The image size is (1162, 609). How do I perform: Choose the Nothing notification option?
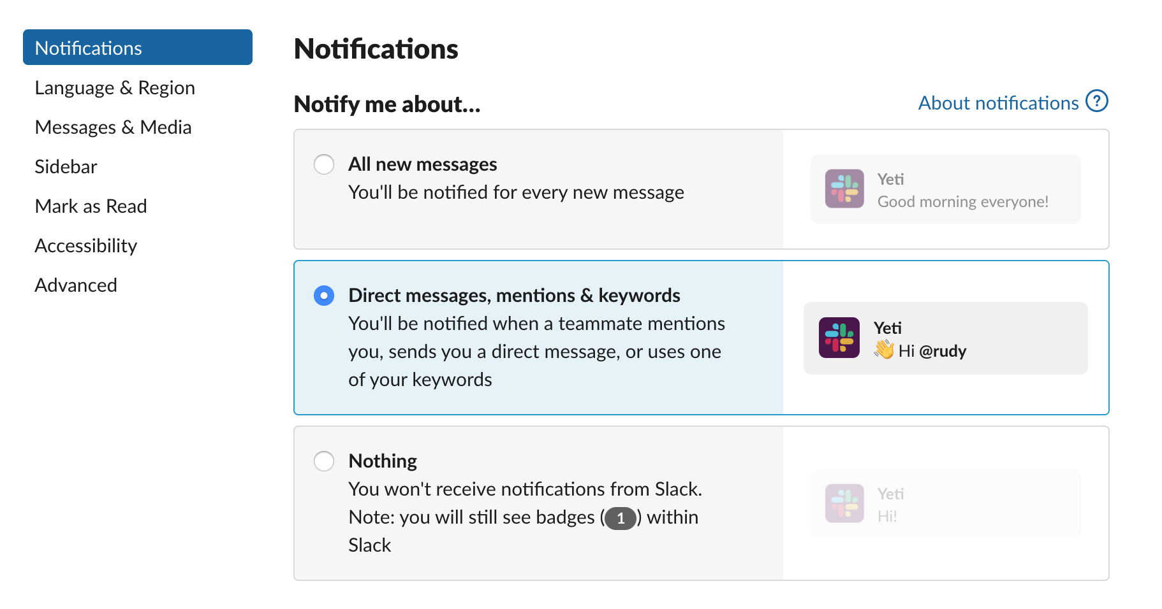[324, 461]
